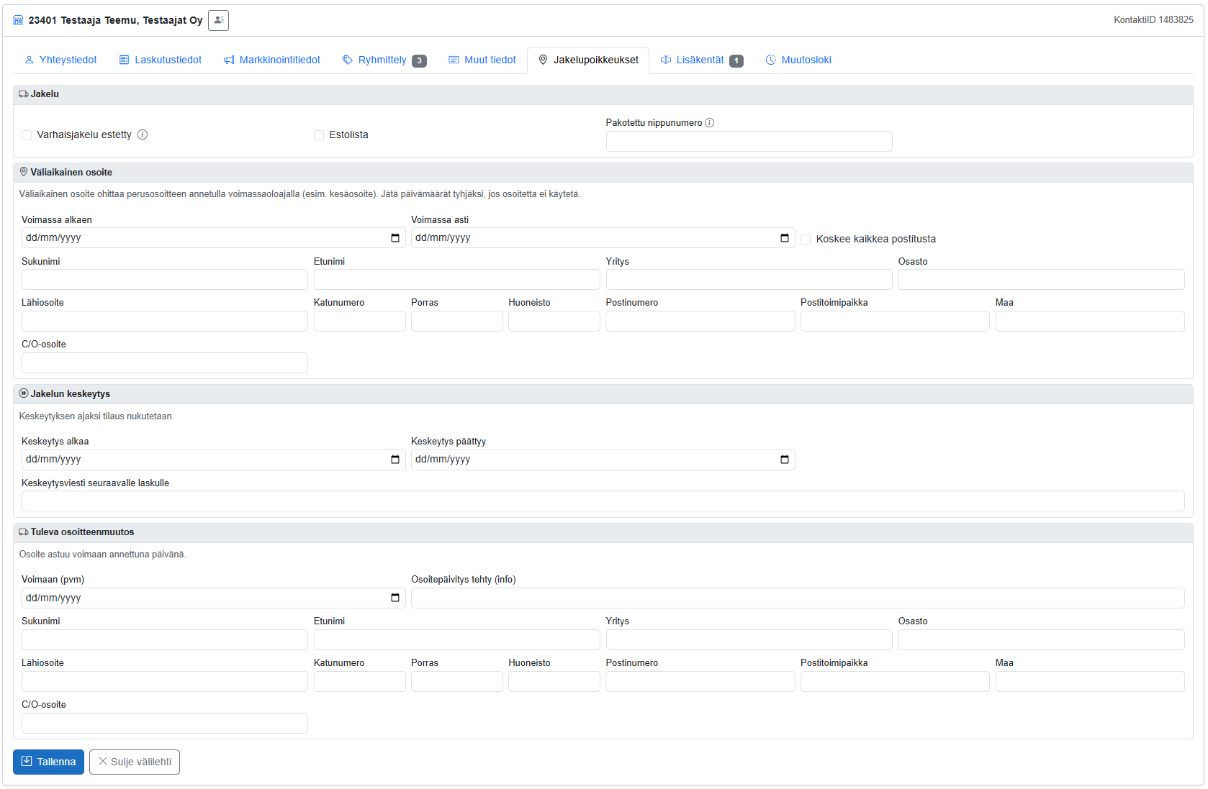
Task: Switch to the Yhteystiedot tab
Action: pyautogui.click(x=60, y=60)
